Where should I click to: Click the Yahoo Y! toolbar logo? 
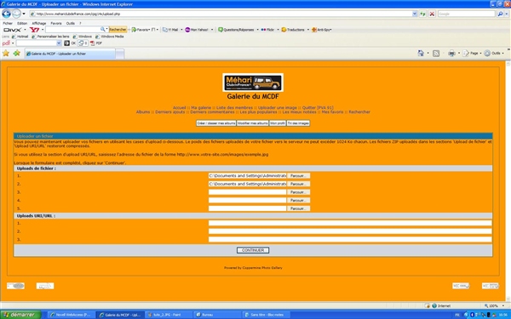pyautogui.click(x=34, y=30)
